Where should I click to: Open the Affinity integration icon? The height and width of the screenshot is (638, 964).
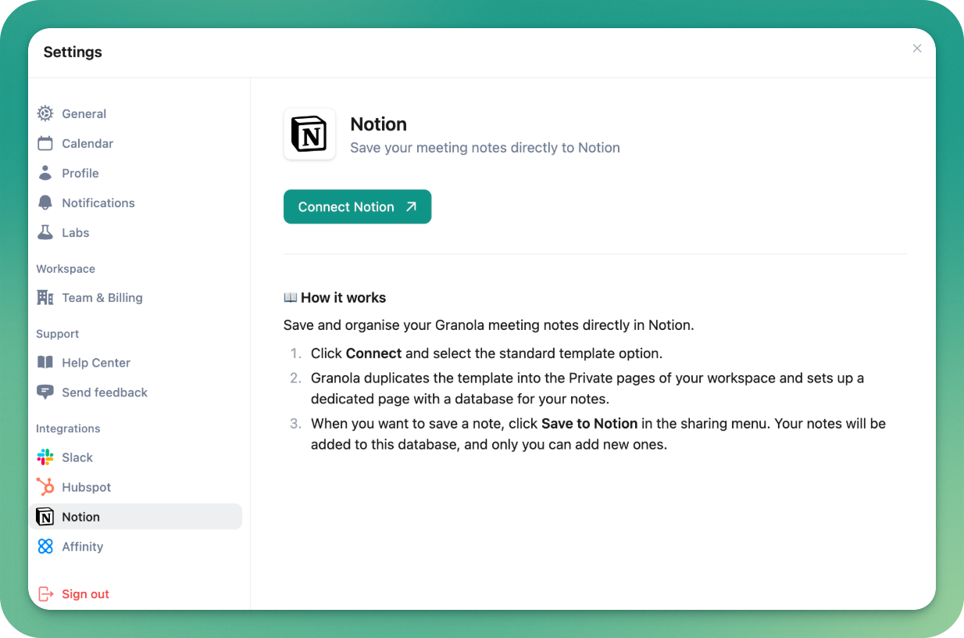pos(45,546)
